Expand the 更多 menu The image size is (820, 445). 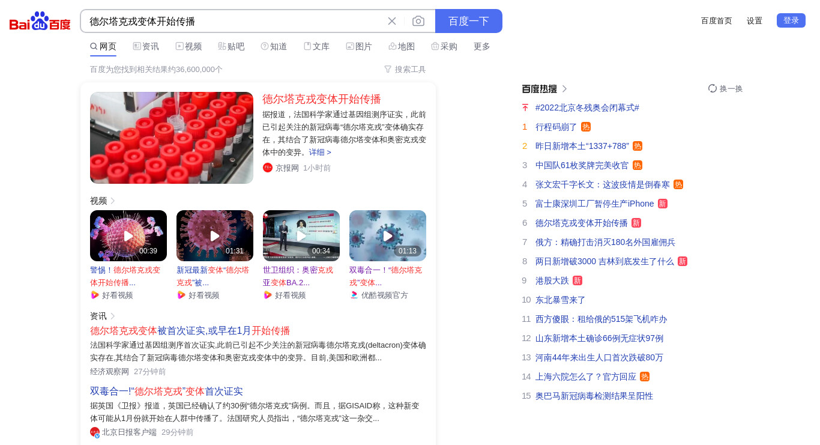click(482, 46)
